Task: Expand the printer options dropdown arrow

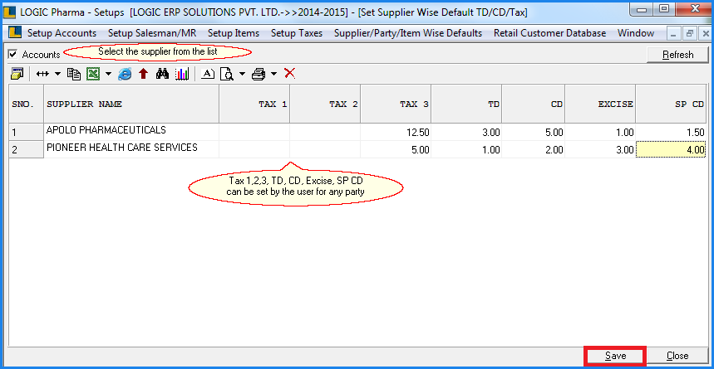Action: click(273, 74)
